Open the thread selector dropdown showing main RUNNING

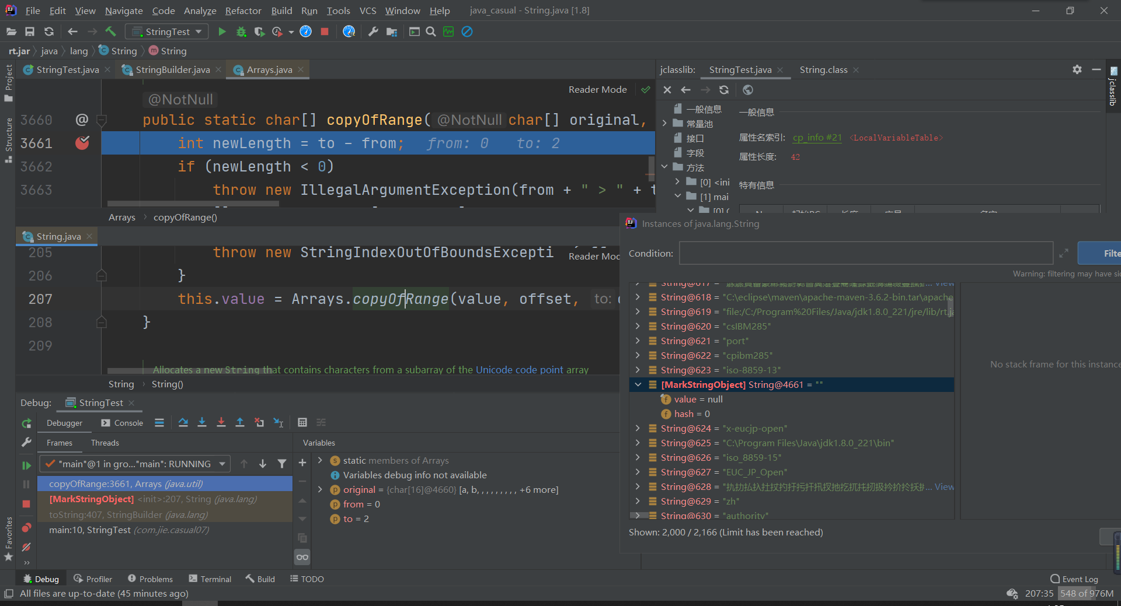point(135,464)
